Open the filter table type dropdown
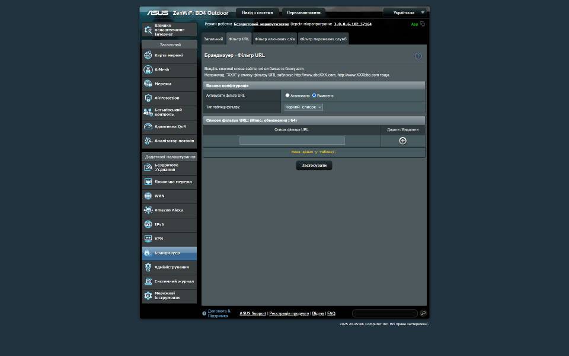 [x=303, y=107]
